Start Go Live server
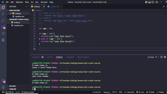The width and height of the screenshot is (167, 94). pyautogui.click(x=140, y=92)
